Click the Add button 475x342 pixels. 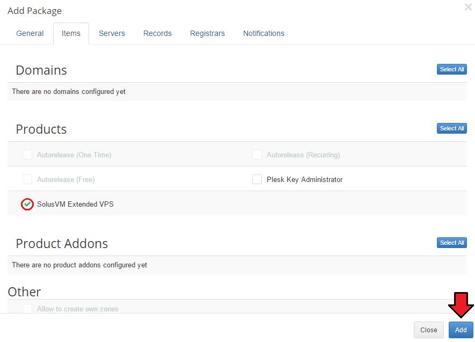coord(461,330)
